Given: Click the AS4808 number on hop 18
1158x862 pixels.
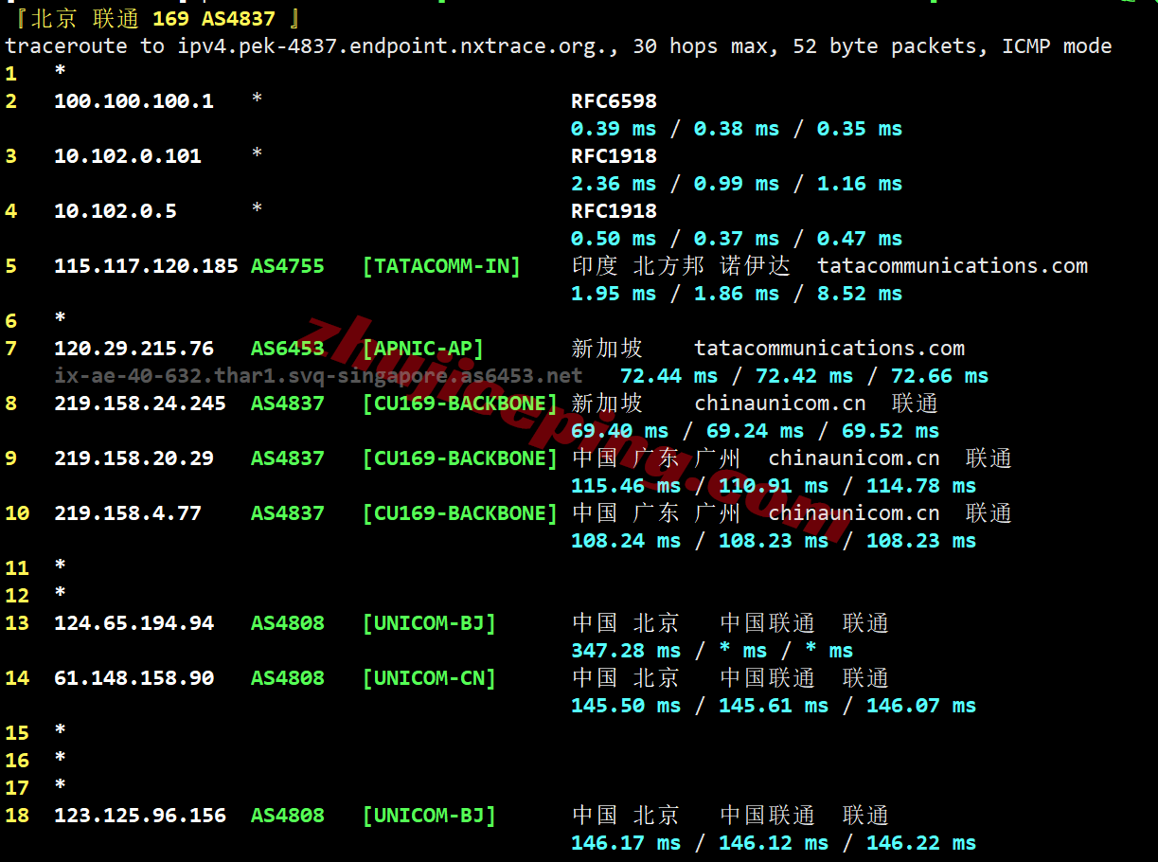Looking at the screenshot, I should 288,815.
